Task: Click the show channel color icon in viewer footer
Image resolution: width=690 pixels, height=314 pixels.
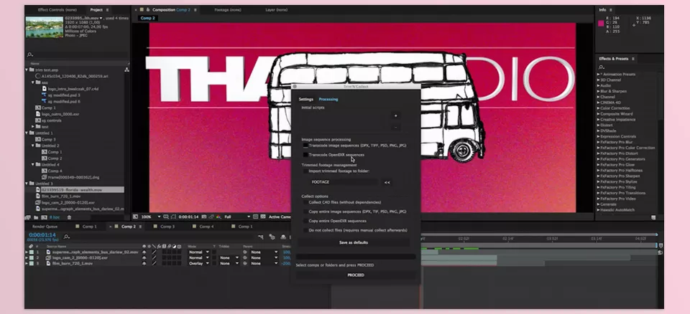Action: [218, 217]
